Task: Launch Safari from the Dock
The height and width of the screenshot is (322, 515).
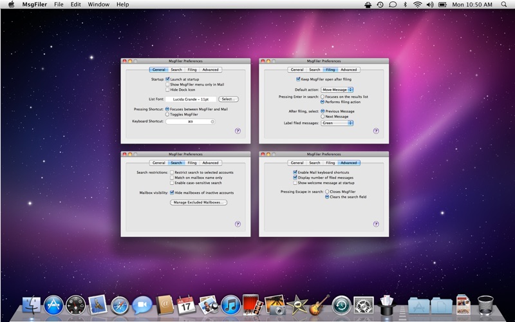Action: (120, 305)
